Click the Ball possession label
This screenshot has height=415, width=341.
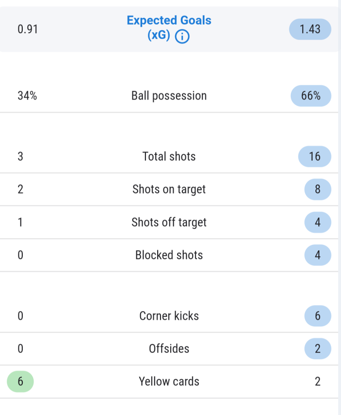click(169, 96)
